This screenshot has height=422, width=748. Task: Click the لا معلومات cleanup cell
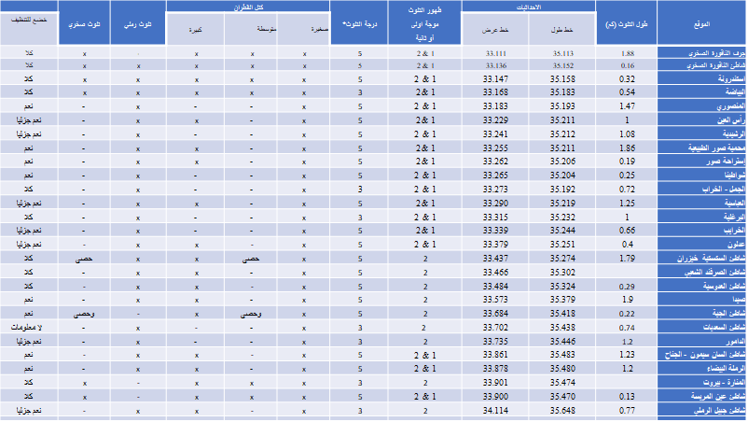coord(29,329)
